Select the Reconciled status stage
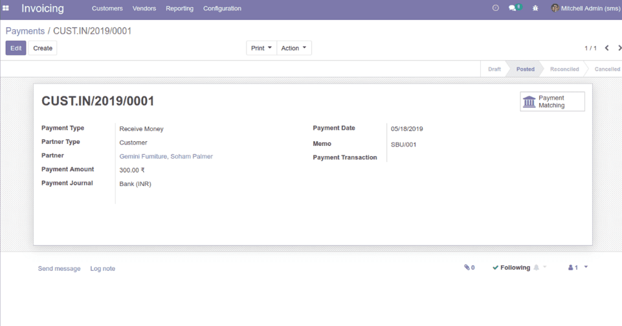This screenshot has height=326, width=622. point(564,69)
